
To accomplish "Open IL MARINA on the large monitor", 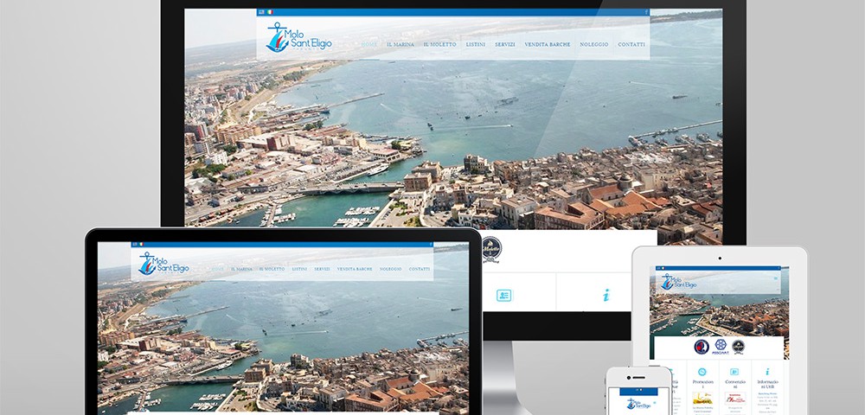I will [x=400, y=45].
